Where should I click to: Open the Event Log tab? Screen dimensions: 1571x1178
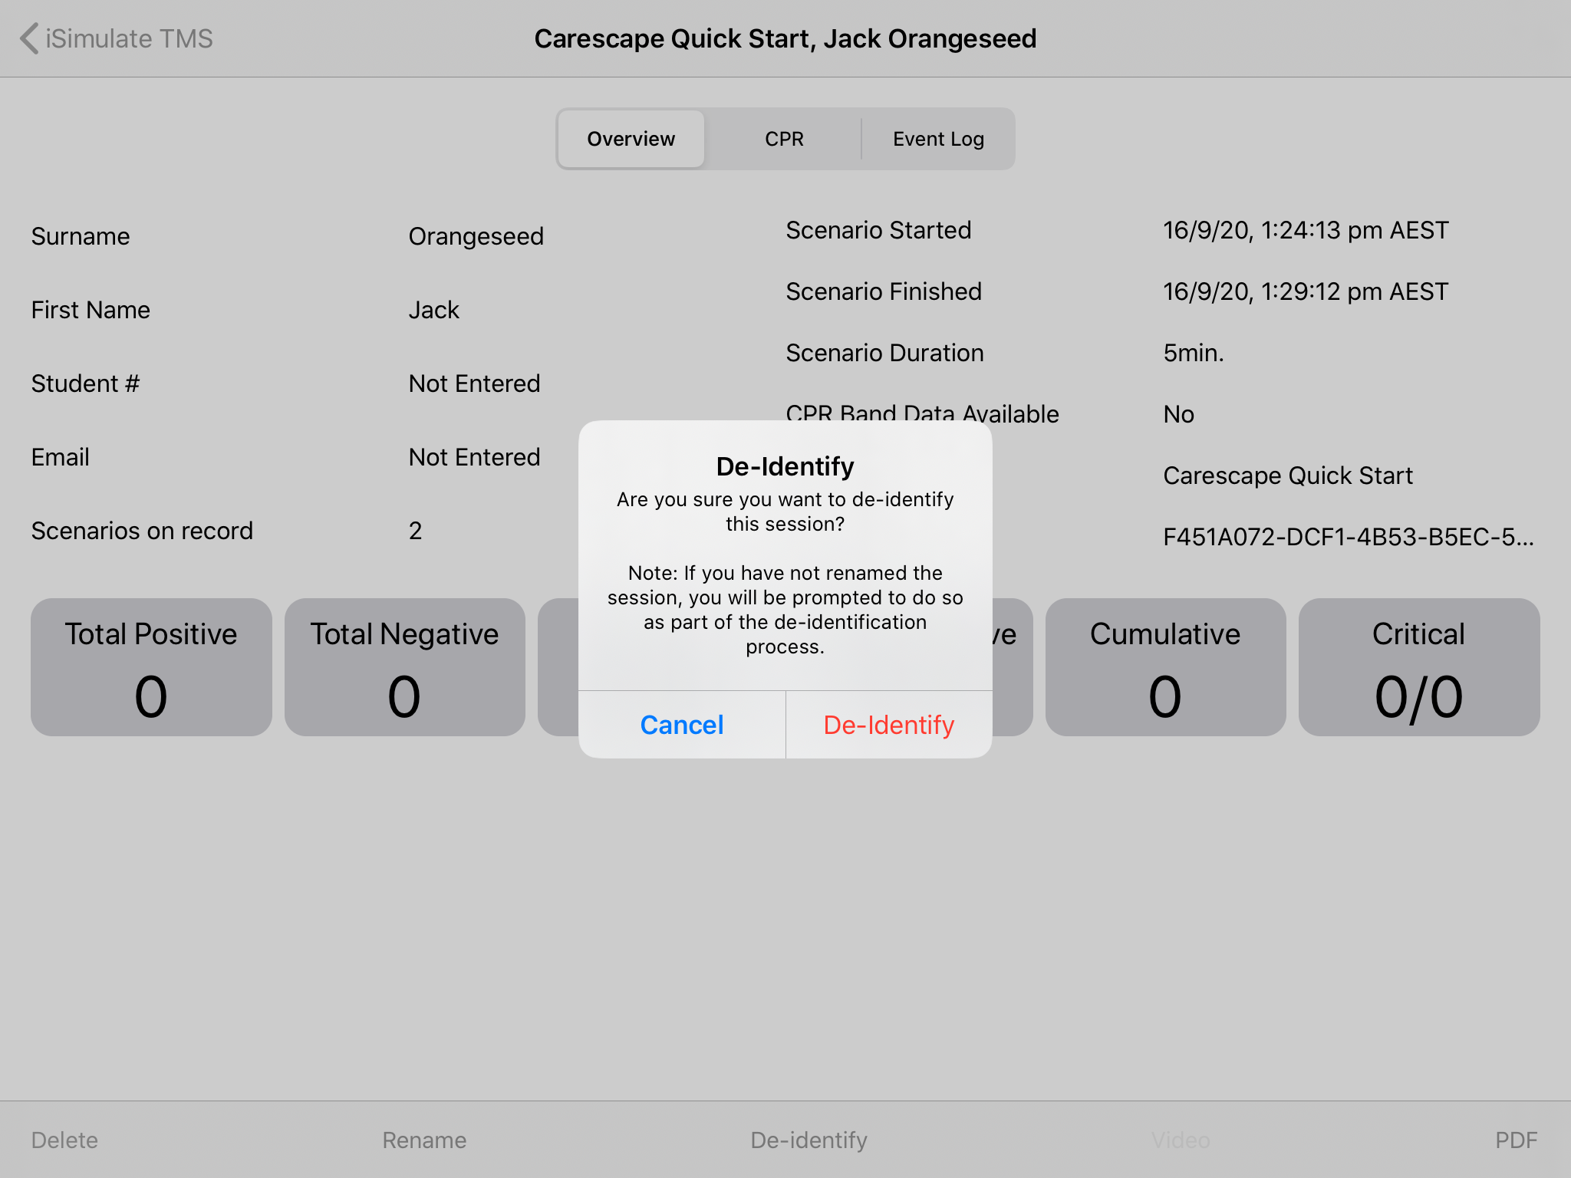point(938,139)
